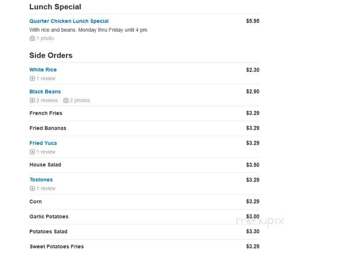
Task: Open Quarter Chicken Lunch Special link
Action: [69, 21]
